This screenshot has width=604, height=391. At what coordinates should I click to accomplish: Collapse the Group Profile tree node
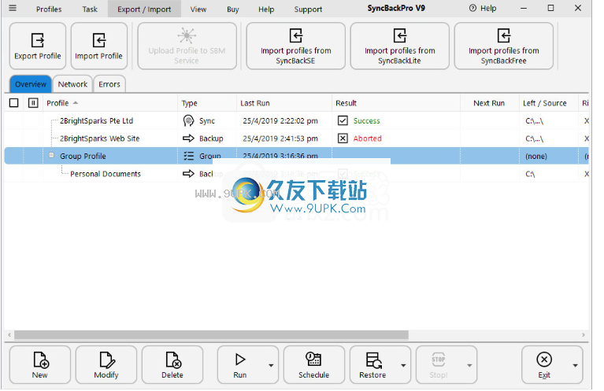click(51, 155)
